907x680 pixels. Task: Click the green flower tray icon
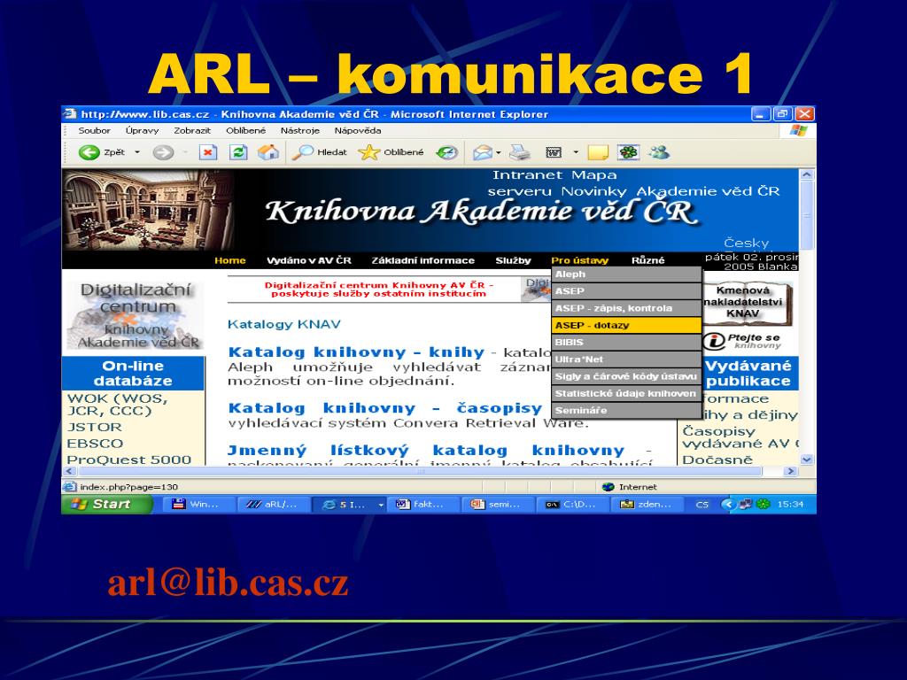764,504
